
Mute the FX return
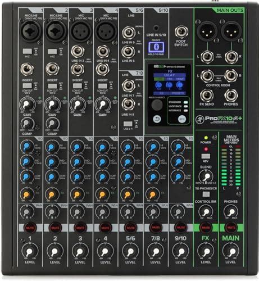click(x=206, y=228)
